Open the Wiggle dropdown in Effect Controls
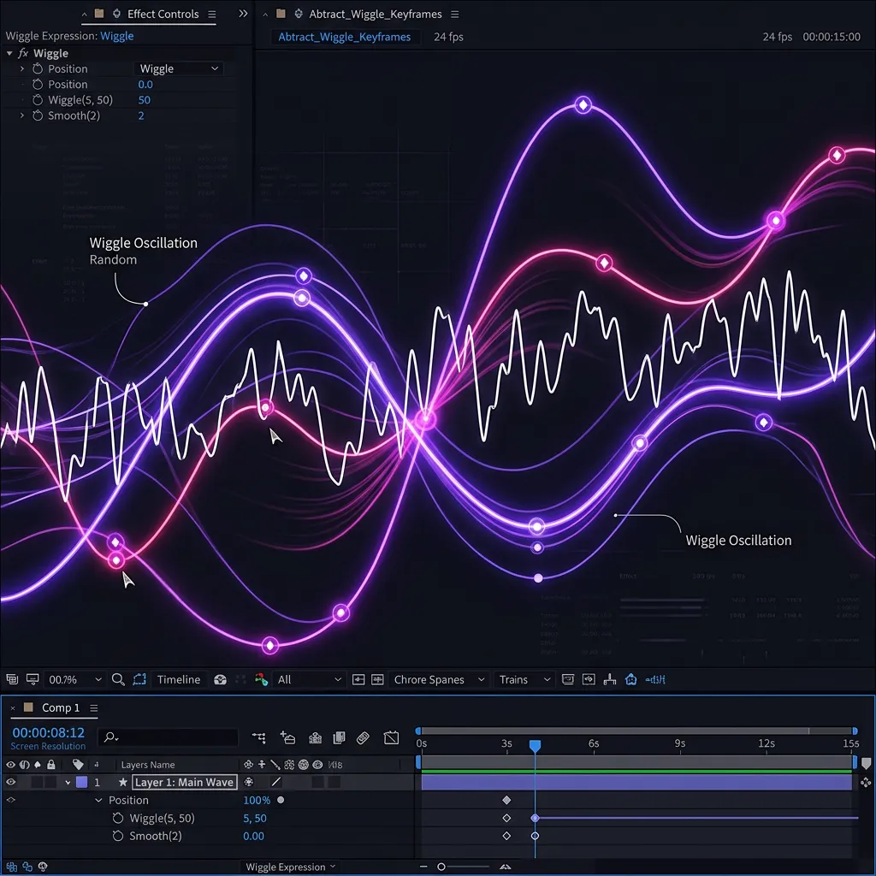 [x=178, y=68]
